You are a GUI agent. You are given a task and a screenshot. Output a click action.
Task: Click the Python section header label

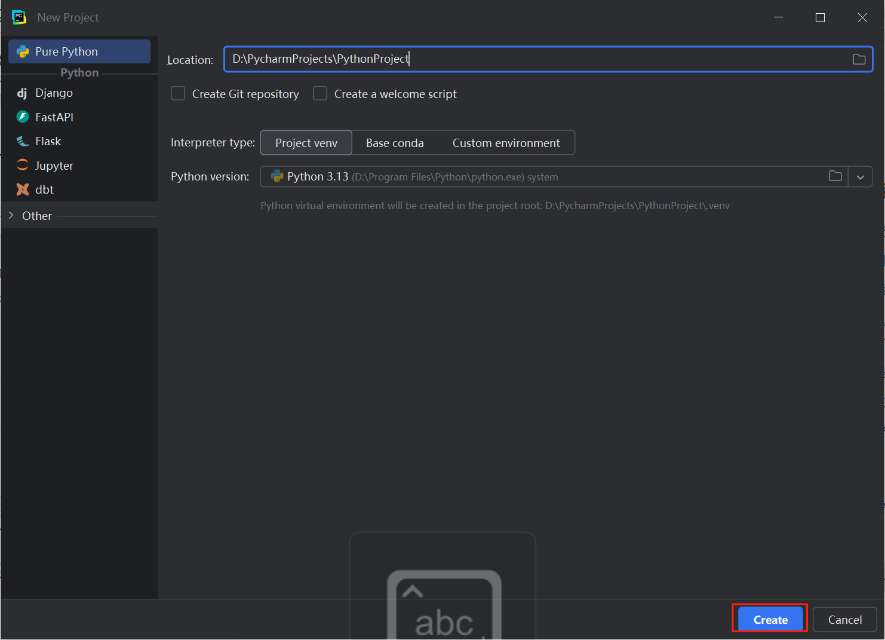(79, 72)
